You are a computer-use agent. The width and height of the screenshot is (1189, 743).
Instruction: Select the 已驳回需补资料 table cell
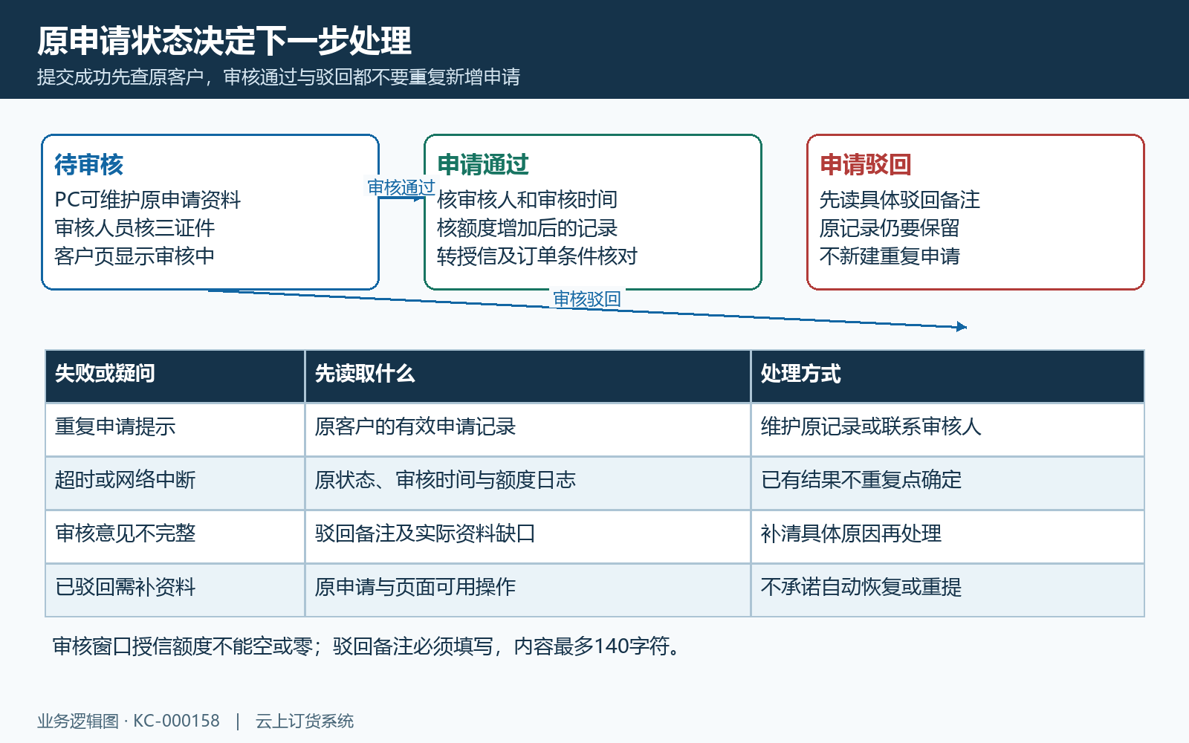pyautogui.click(x=175, y=590)
